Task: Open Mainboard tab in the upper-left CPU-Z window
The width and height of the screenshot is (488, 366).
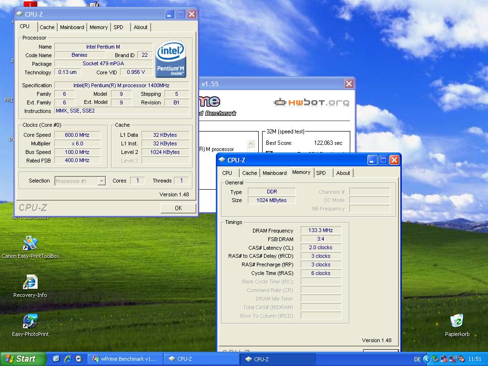Action: point(72,27)
